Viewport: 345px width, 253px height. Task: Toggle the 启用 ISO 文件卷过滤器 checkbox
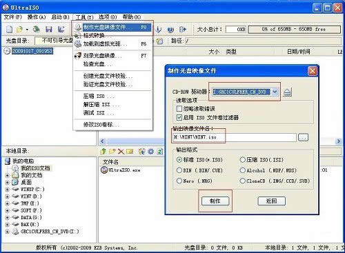[x=179, y=117]
